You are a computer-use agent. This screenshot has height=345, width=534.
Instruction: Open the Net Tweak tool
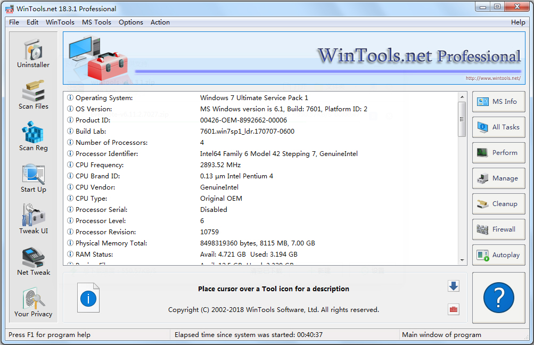pos(34,261)
